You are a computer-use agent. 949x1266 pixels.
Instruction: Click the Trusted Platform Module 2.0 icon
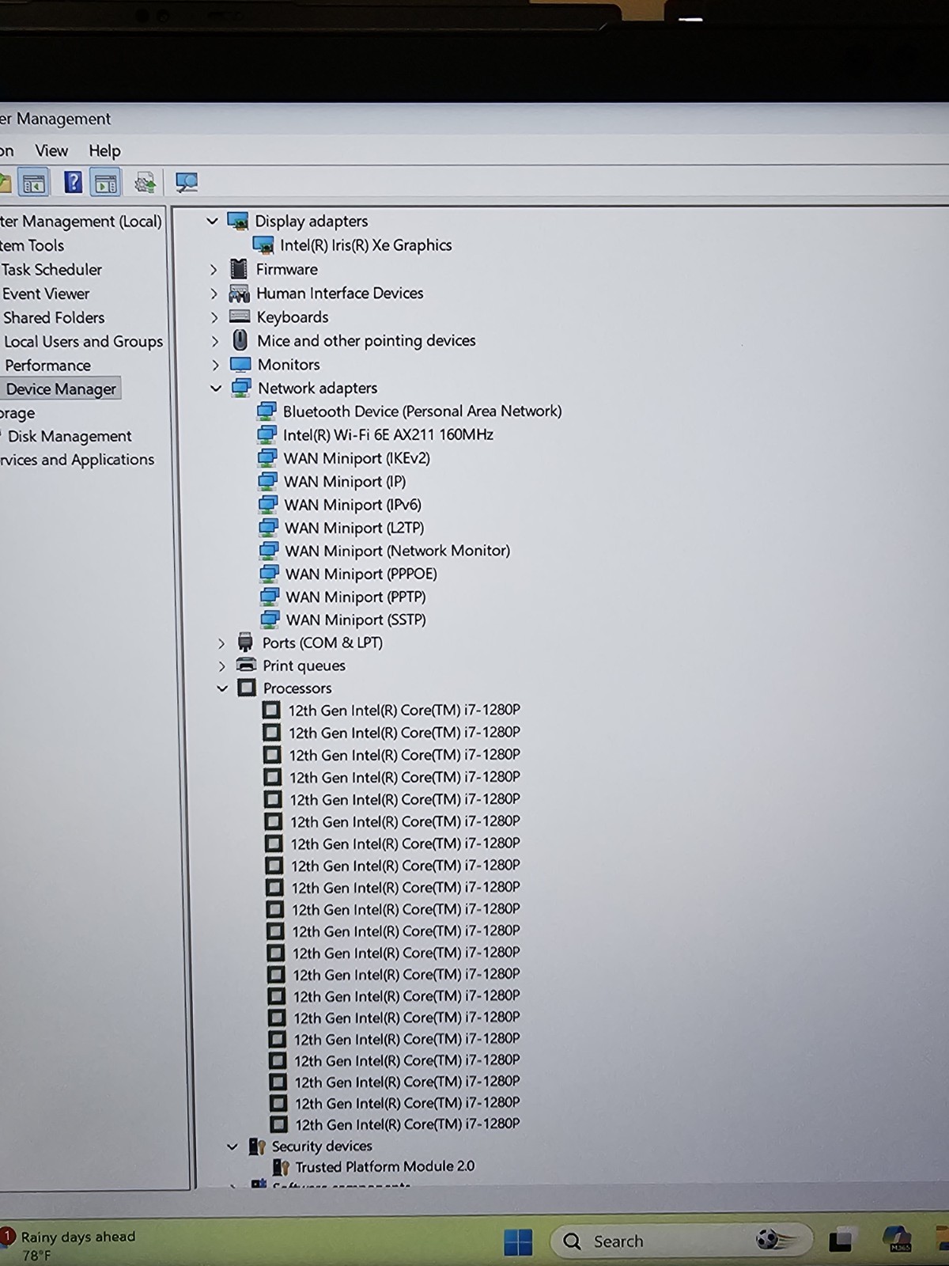(281, 1167)
